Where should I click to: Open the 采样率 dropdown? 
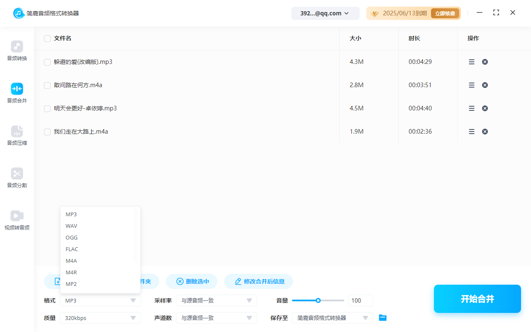pos(217,300)
